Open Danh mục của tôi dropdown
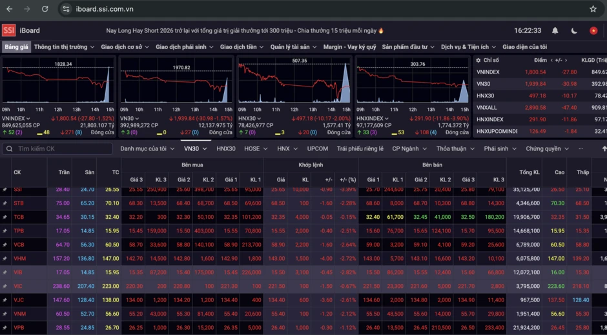 pyautogui.click(x=147, y=148)
